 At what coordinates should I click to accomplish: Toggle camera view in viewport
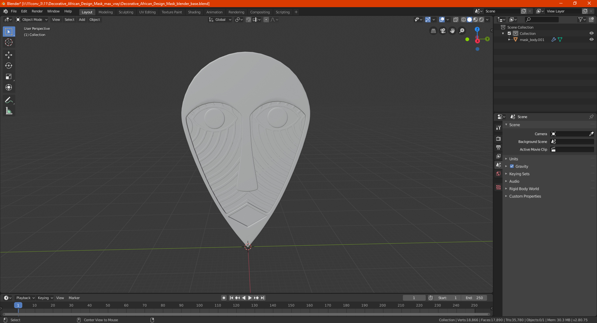pyautogui.click(x=443, y=31)
